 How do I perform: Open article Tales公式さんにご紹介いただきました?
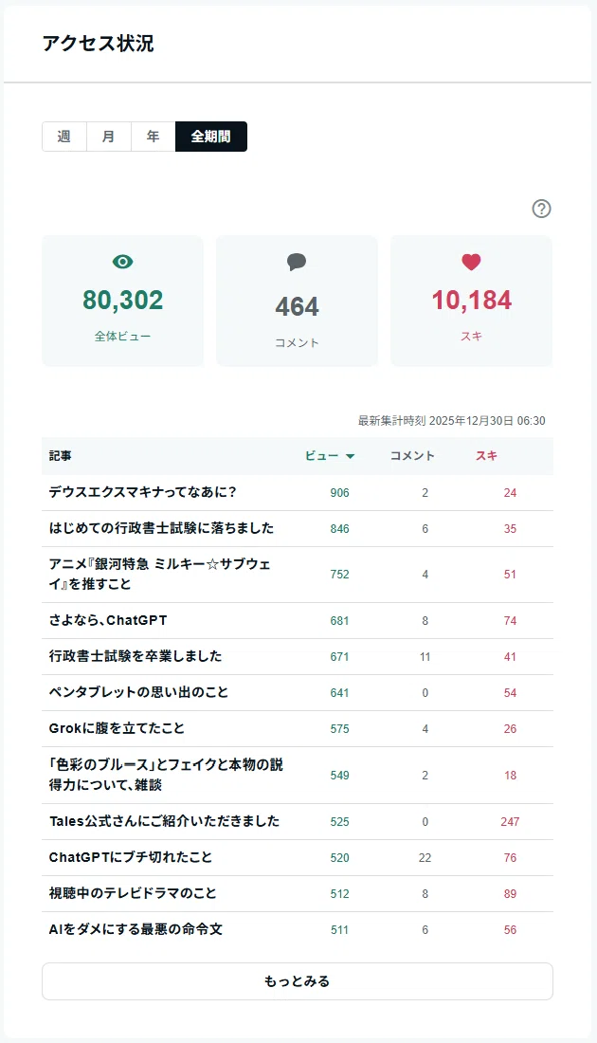pos(164,821)
